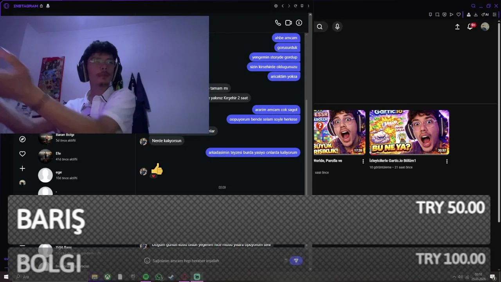Start an audio call in Instagram chat

coord(278,23)
